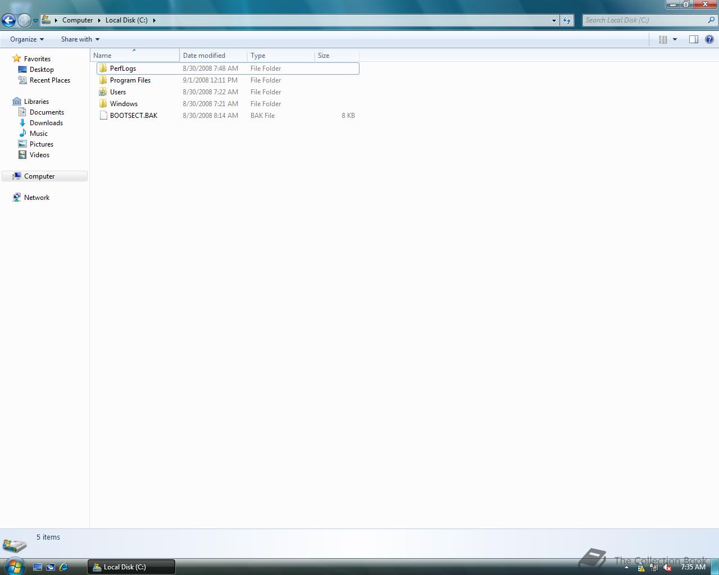Open the recent pages dropdown arrow
Viewport: 719px width, 575px height.
point(35,21)
